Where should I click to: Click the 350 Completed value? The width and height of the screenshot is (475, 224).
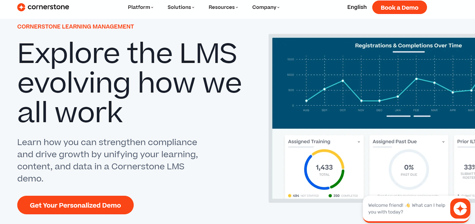tap(336, 196)
